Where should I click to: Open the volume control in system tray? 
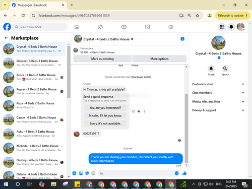pyautogui.click(x=211, y=184)
